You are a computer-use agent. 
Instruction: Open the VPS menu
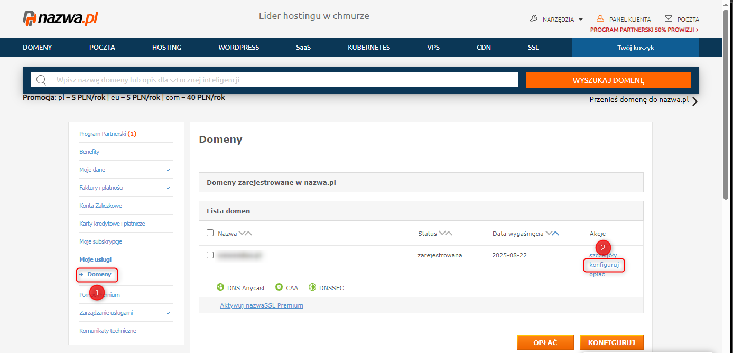point(433,47)
